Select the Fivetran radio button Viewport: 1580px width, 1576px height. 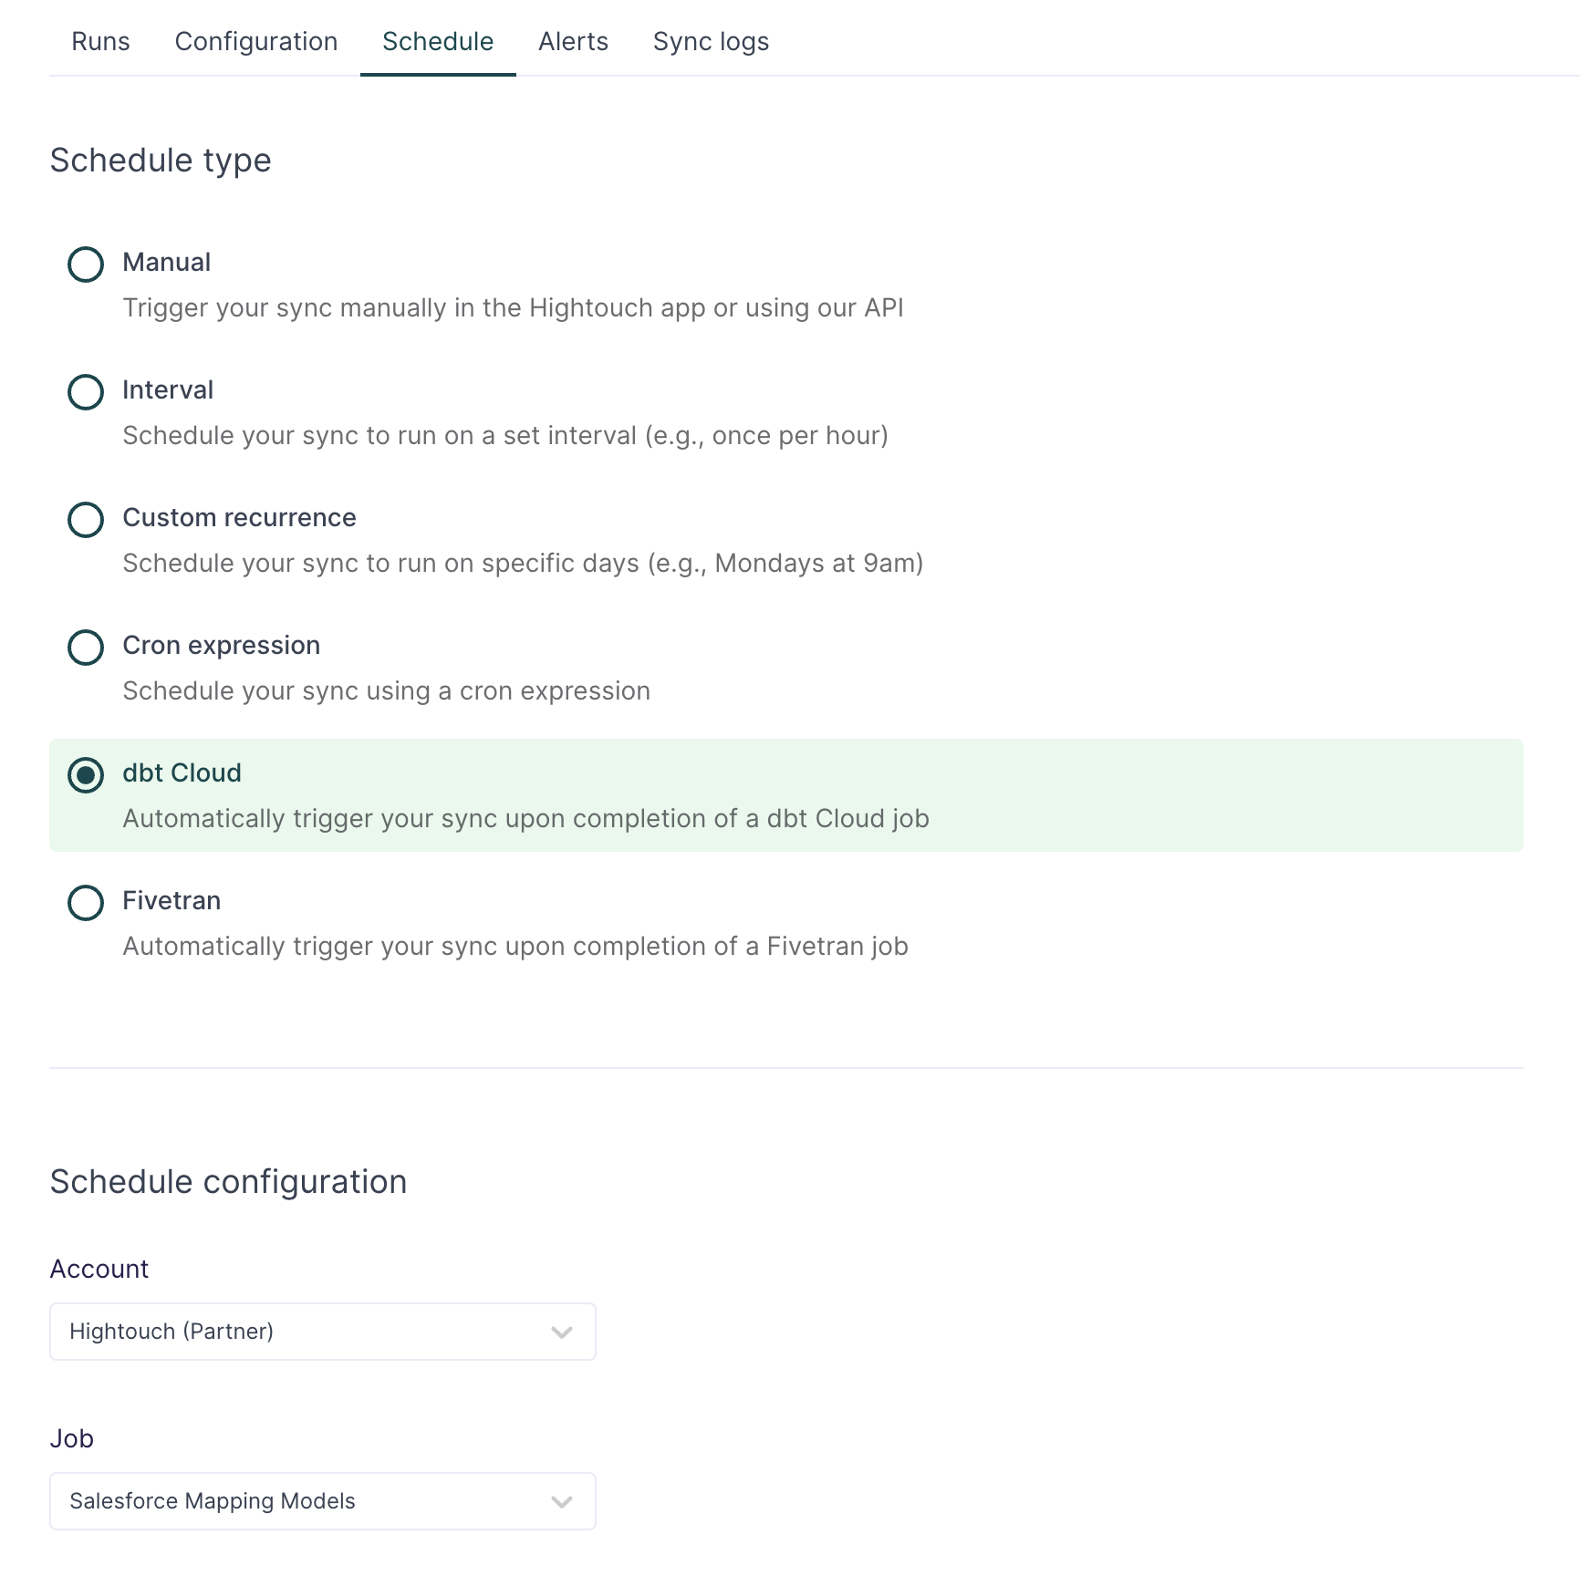86,903
